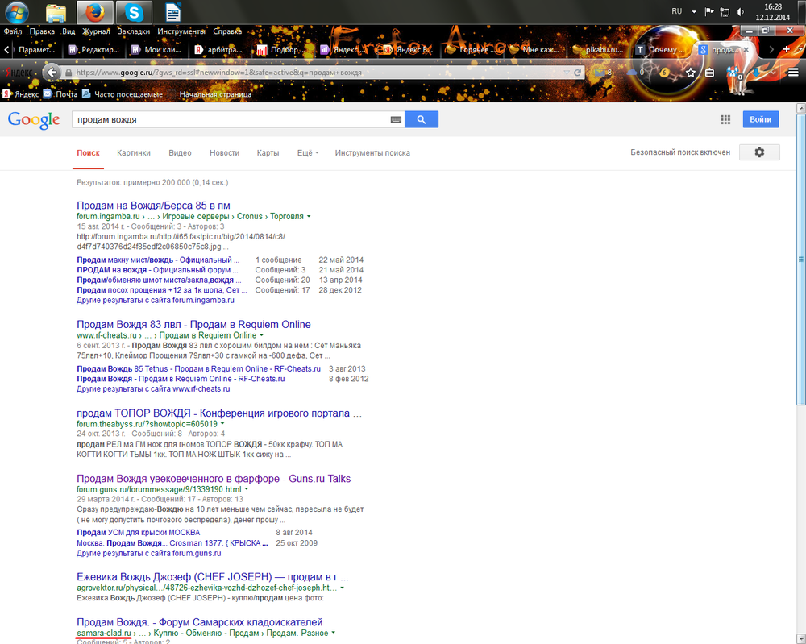Expand forum.guns.ru result options arrow
This screenshot has width=806, height=644.
coord(246,489)
